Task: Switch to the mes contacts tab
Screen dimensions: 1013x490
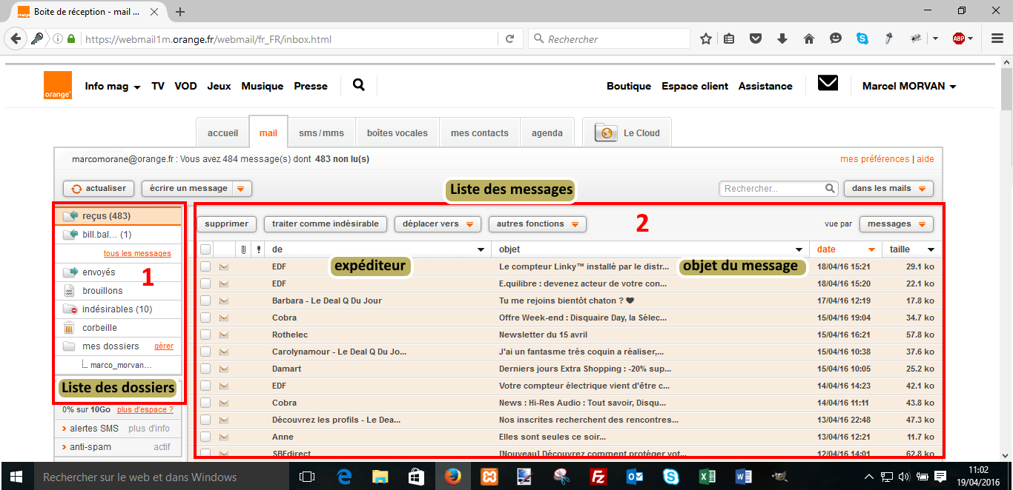Action: [x=479, y=132]
